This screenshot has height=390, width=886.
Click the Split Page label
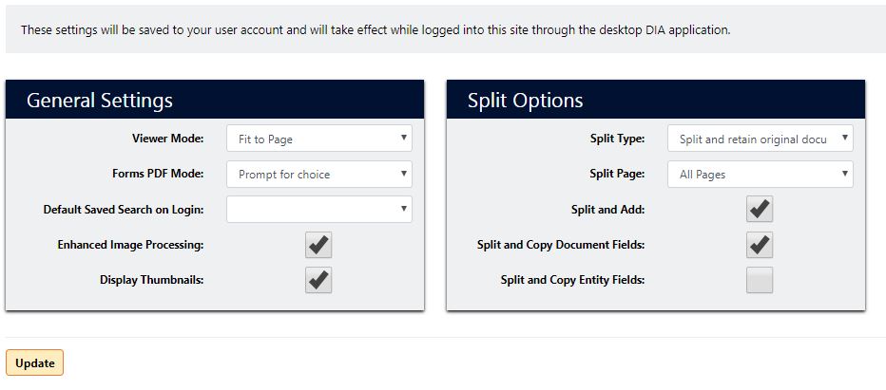click(x=617, y=174)
